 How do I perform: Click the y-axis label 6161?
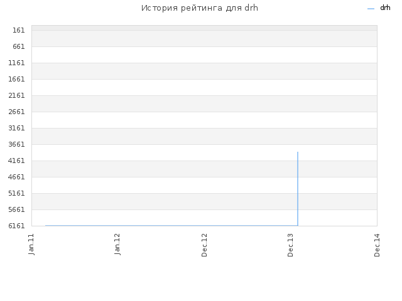[16, 226]
